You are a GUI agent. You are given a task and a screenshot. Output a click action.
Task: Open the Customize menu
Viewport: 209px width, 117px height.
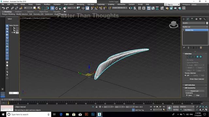[101, 4]
